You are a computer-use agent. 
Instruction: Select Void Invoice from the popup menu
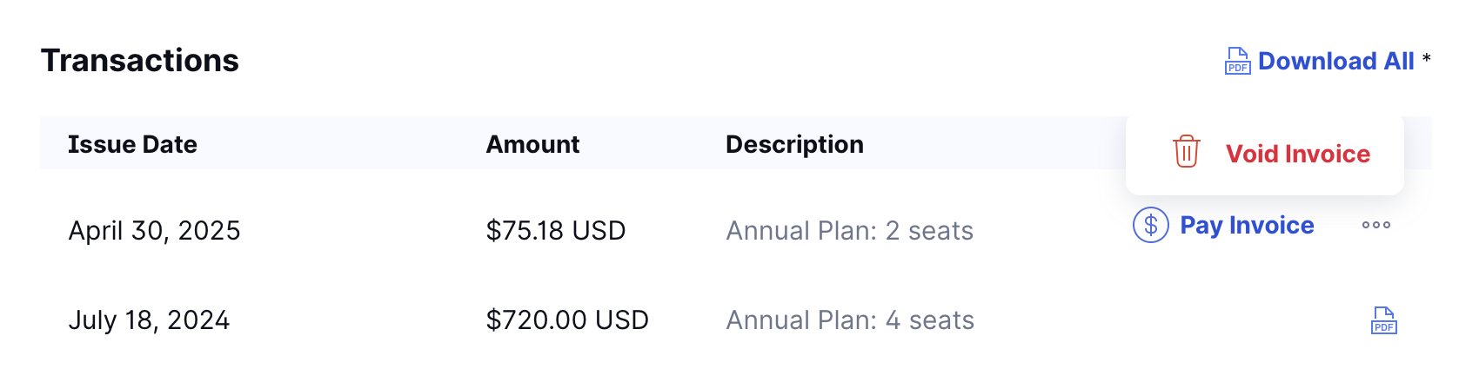click(x=1297, y=154)
